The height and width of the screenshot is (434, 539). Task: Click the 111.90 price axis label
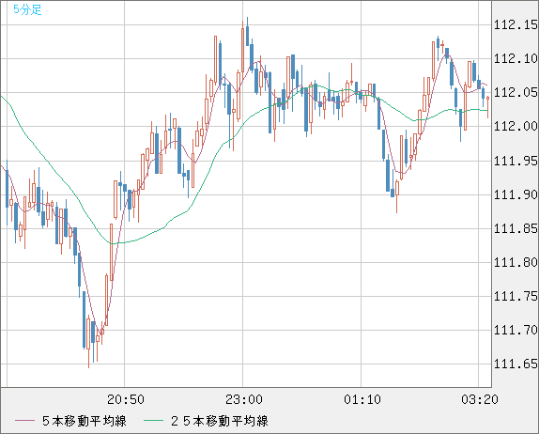516,195
